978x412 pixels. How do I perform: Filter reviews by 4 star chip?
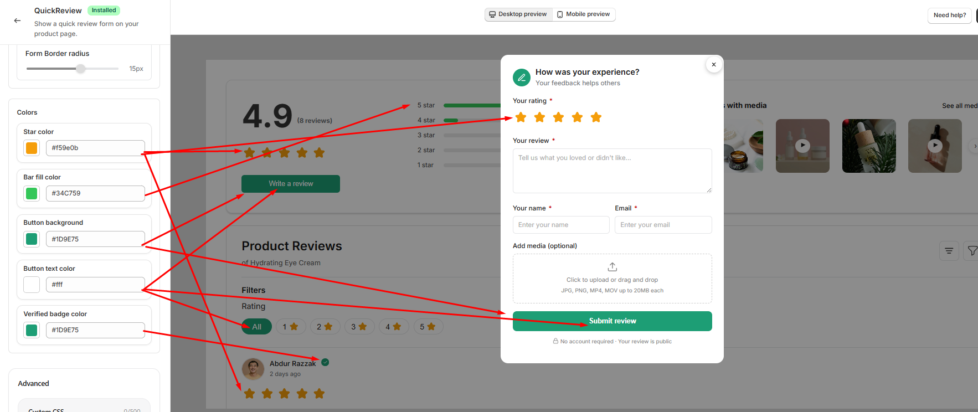click(x=394, y=327)
